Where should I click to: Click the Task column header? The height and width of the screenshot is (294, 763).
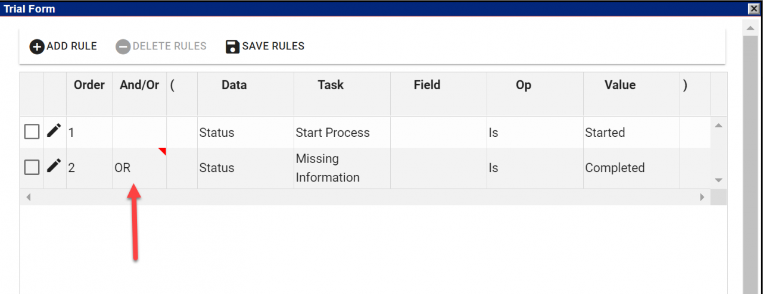(x=331, y=85)
